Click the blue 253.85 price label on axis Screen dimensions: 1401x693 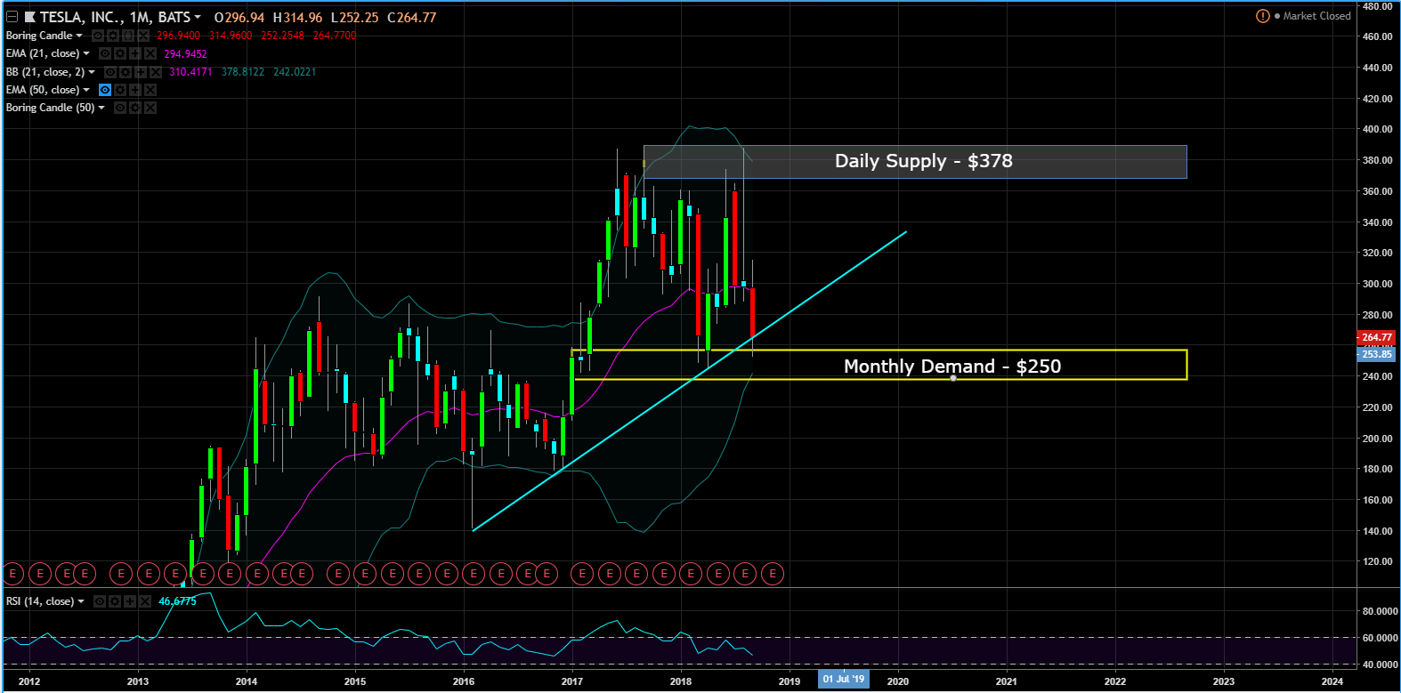1376,354
